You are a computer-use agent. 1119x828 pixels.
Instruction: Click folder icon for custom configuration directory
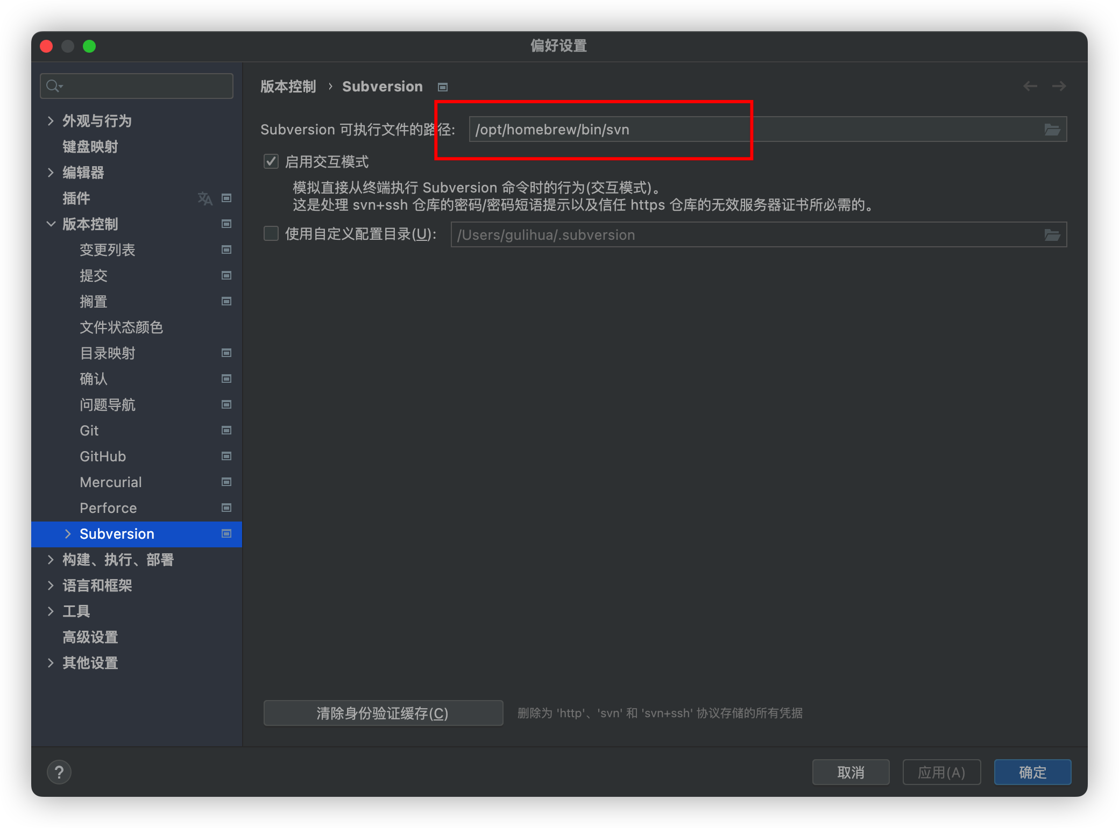tap(1052, 235)
